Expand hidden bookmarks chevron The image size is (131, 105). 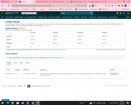pyautogui.click(x=117, y=9)
